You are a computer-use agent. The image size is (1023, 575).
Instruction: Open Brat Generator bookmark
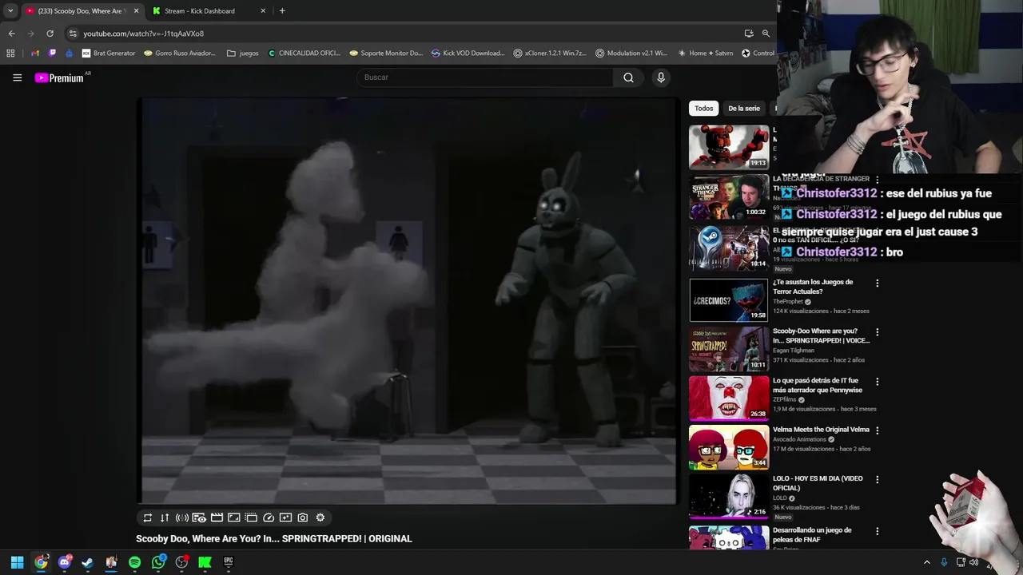click(x=109, y=54)
